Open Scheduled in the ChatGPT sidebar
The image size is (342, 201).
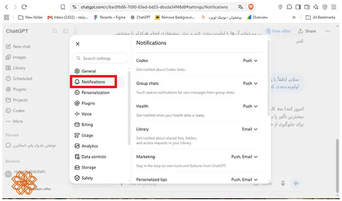tap(19, 78)
